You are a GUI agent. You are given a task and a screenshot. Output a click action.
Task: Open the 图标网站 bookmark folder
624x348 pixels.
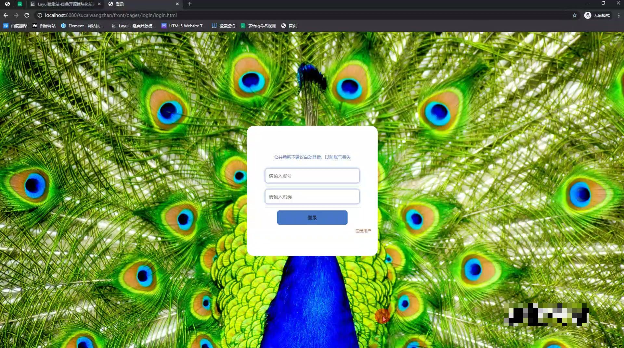[x=44, y=26]
